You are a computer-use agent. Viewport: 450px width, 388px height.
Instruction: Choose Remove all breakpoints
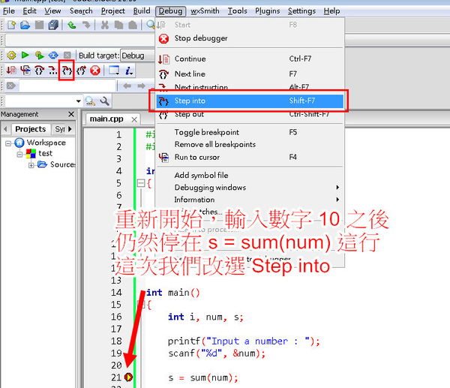tap(250, 144)
